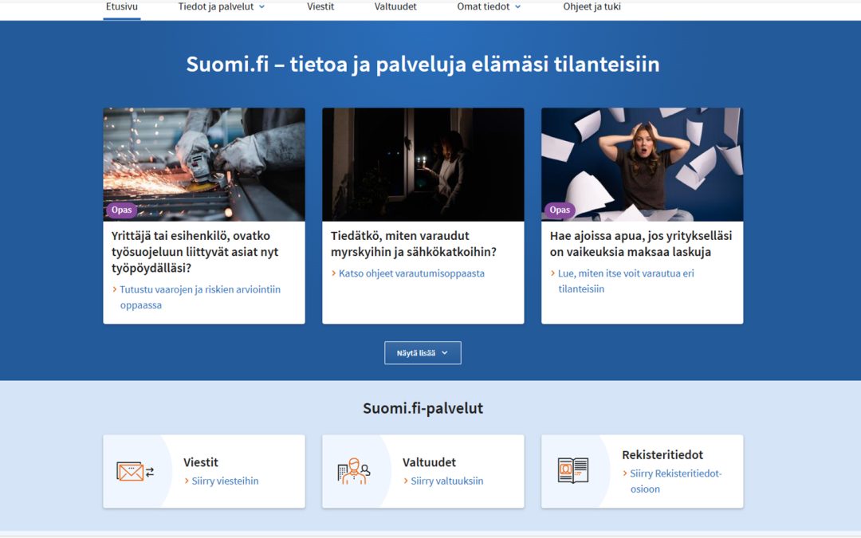Select the Opas badge on invoice help card

click(x=560, y=210)
